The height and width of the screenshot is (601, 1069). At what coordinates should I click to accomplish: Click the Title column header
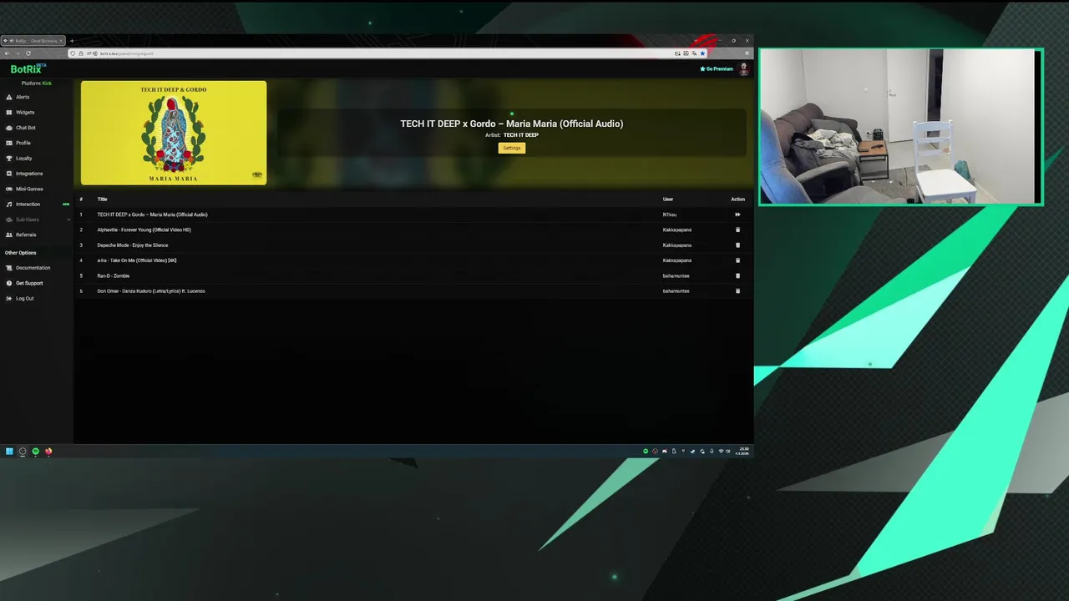[102, 199]
